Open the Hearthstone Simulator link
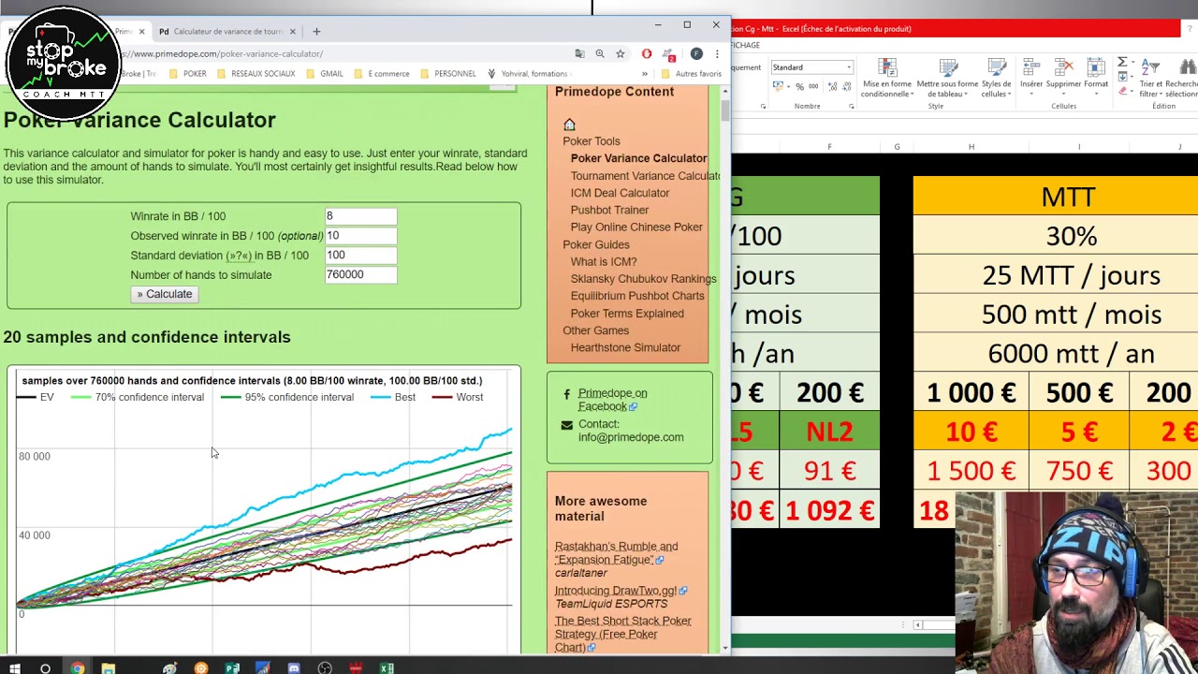Viewport: 1198px width, 674px height. click(x=625, y=347)
